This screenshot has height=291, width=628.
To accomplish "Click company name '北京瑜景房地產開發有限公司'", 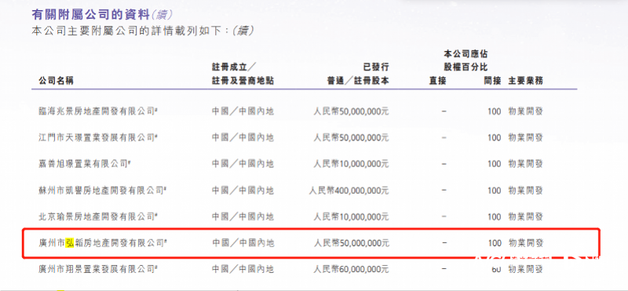I will point(97,216).
